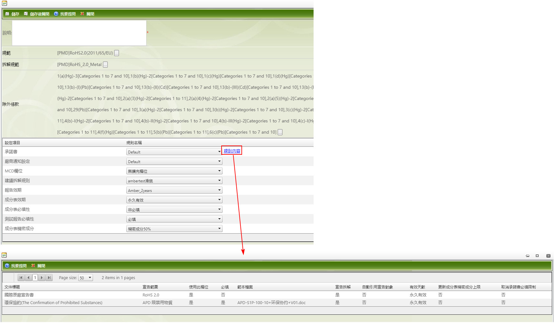The image size is (555, 323).
Task: Open the Page size dropdown set to 50
Action: click(86, 278)
